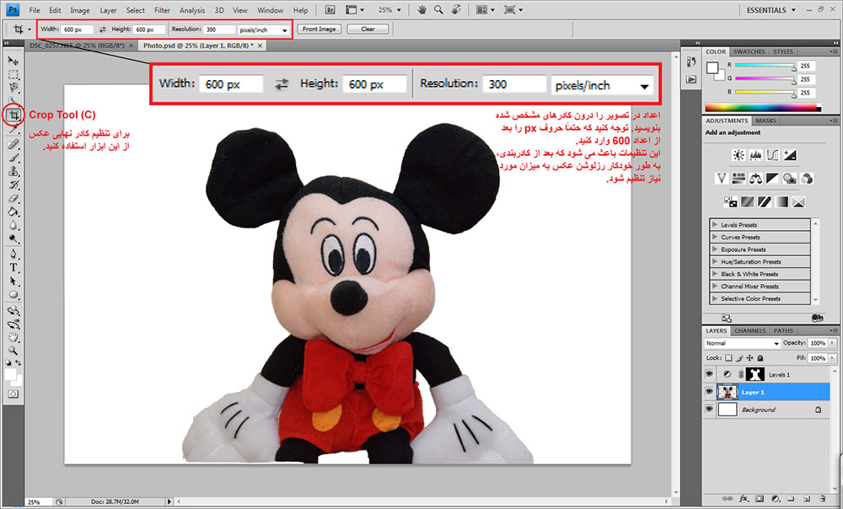843x509 pixels.
Task: Toggle lock all for the layer
Action: [x=760, y=358]
